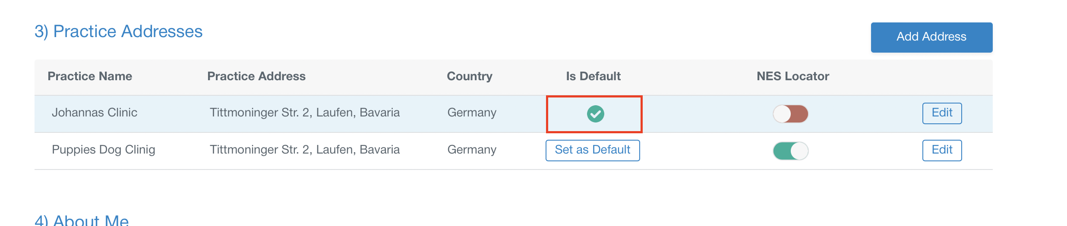
Task: Select the Johannas Clinic name cell
Action: 95,113
